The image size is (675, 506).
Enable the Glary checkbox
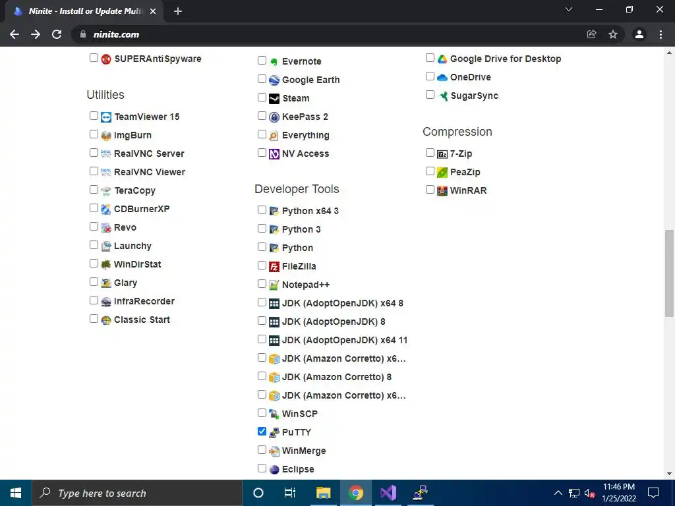(x=94, y=282)
